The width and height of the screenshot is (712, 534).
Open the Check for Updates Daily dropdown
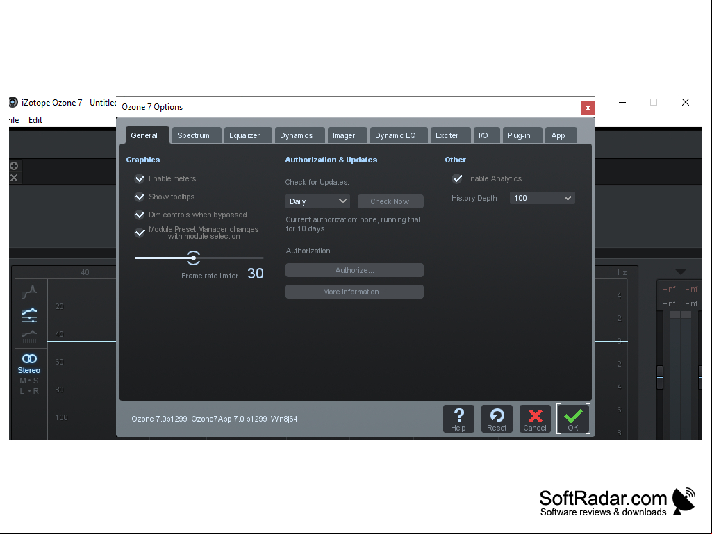pyautogui.click(x=317, y=201)
